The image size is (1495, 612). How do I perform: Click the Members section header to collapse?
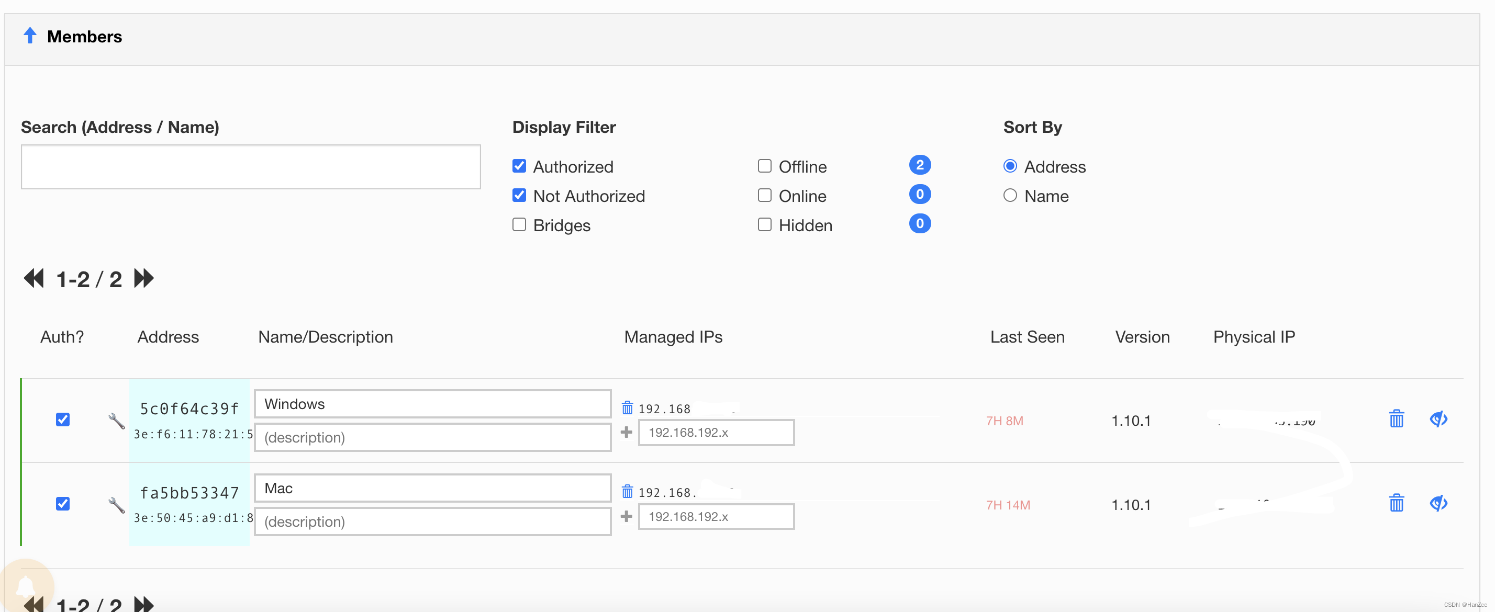84,36
